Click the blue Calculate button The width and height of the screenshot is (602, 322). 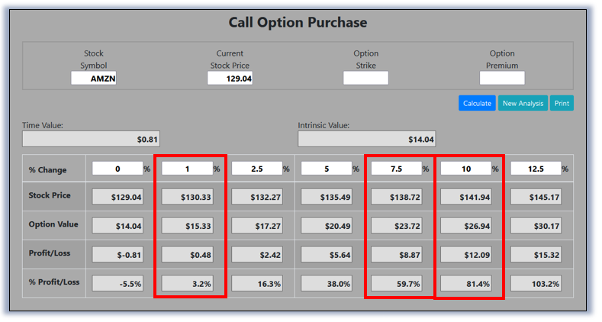click(477, 103)
